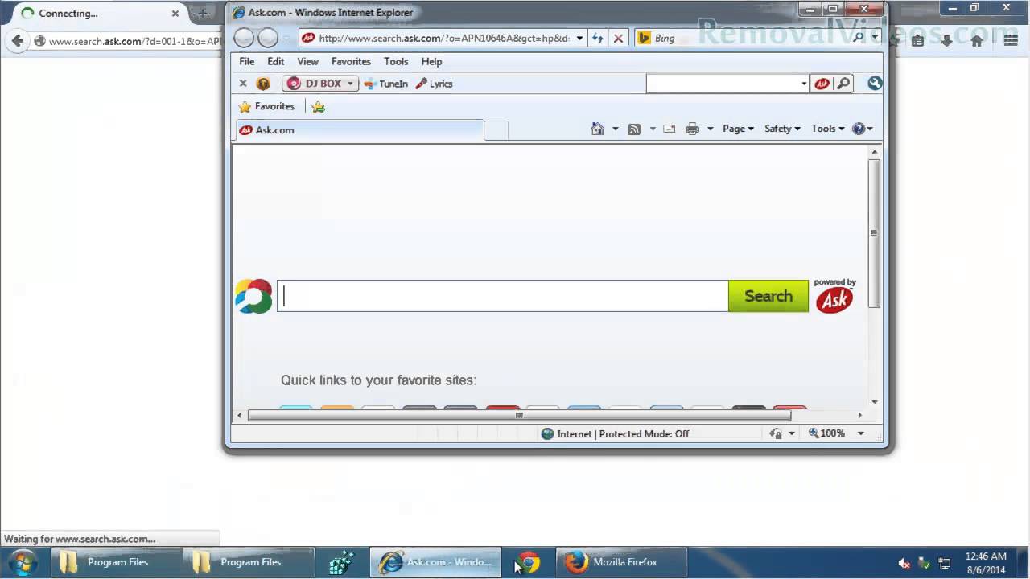Click the Internet Explorer Back button
Image resolution: width=1030 pixels, height=579 pixels.
(244, 38)
